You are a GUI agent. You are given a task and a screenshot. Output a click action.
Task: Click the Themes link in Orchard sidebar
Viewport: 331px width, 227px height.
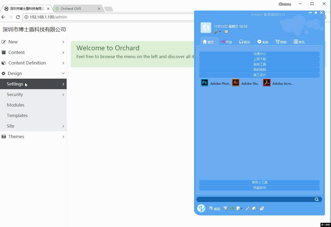pos(16,136)
